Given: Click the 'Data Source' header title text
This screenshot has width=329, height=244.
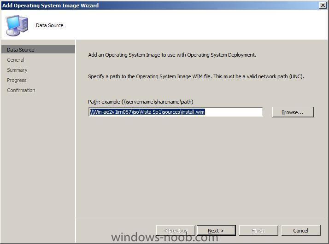Looking at the screenshot, I should coord(49,25).
